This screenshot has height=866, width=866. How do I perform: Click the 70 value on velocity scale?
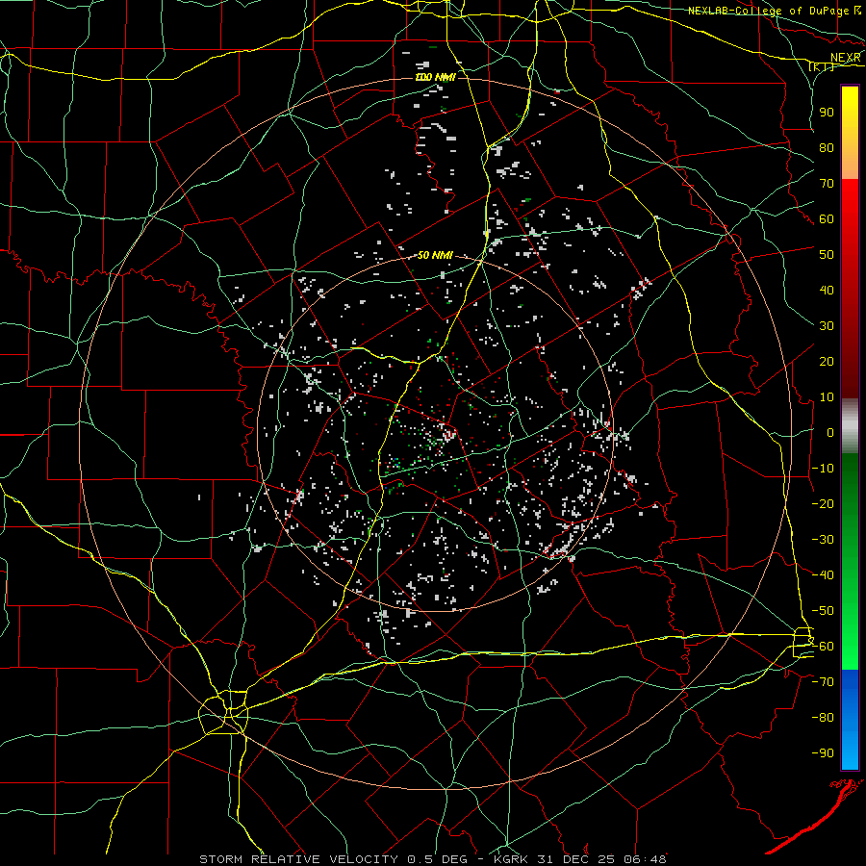coord(827,184)
